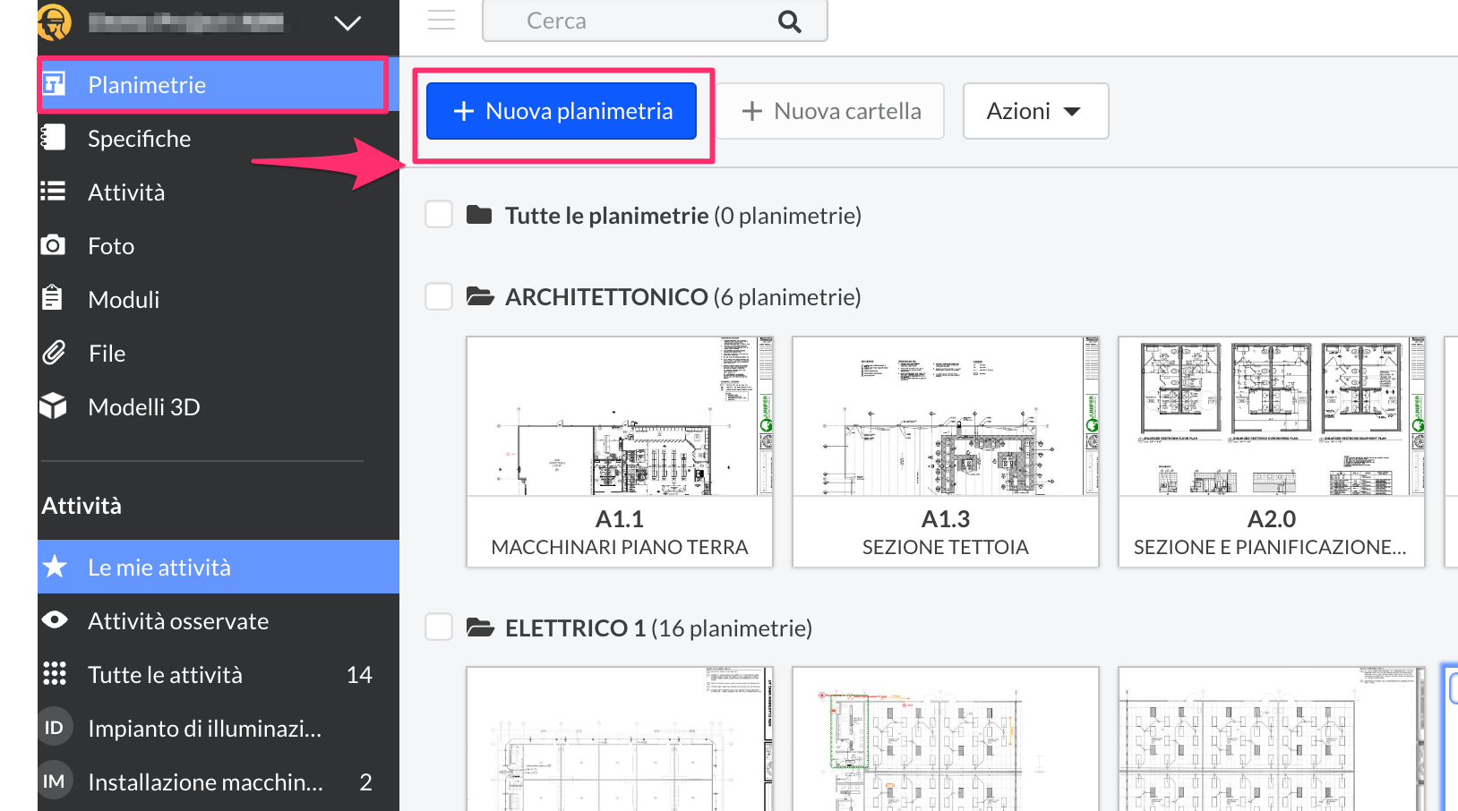Collapse the ARCHITETTONICO folder
This screenshot has height=811, width=1458.
click(480, 296)
